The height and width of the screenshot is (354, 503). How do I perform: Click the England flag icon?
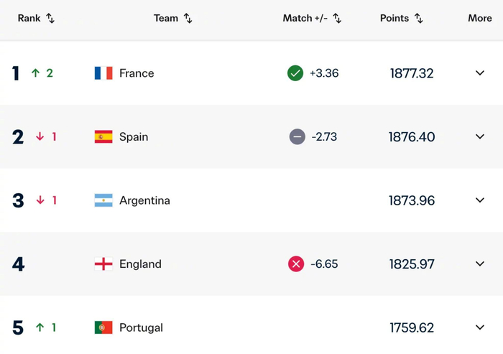click(x=103, y=264)
